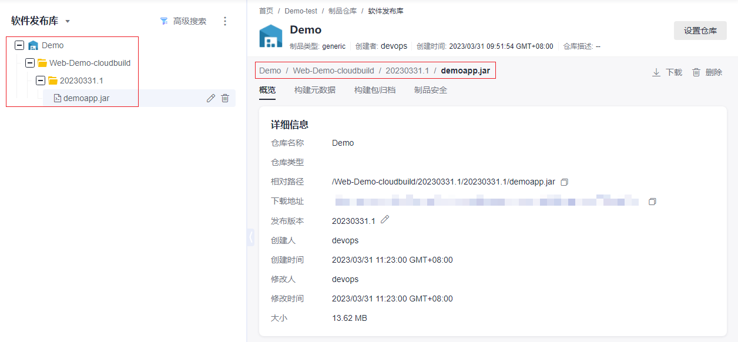Copy the relative path with copy icon
The width and height of the screenshot is (738, 342).
(x=565, y=182)
